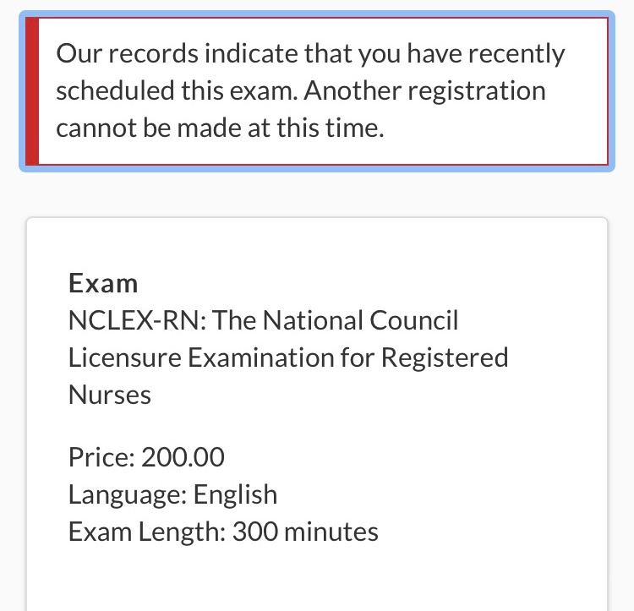Click the 'Licensure Examination for Registered' line

[288, 357]
